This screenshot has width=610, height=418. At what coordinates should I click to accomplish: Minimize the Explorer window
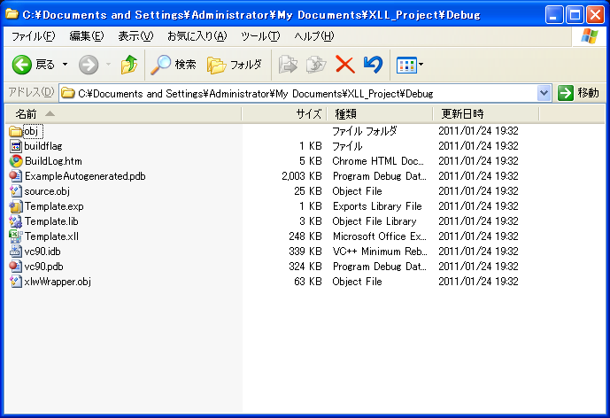pos(554,15)
